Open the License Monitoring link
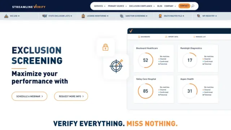 (x=97, y=16)
